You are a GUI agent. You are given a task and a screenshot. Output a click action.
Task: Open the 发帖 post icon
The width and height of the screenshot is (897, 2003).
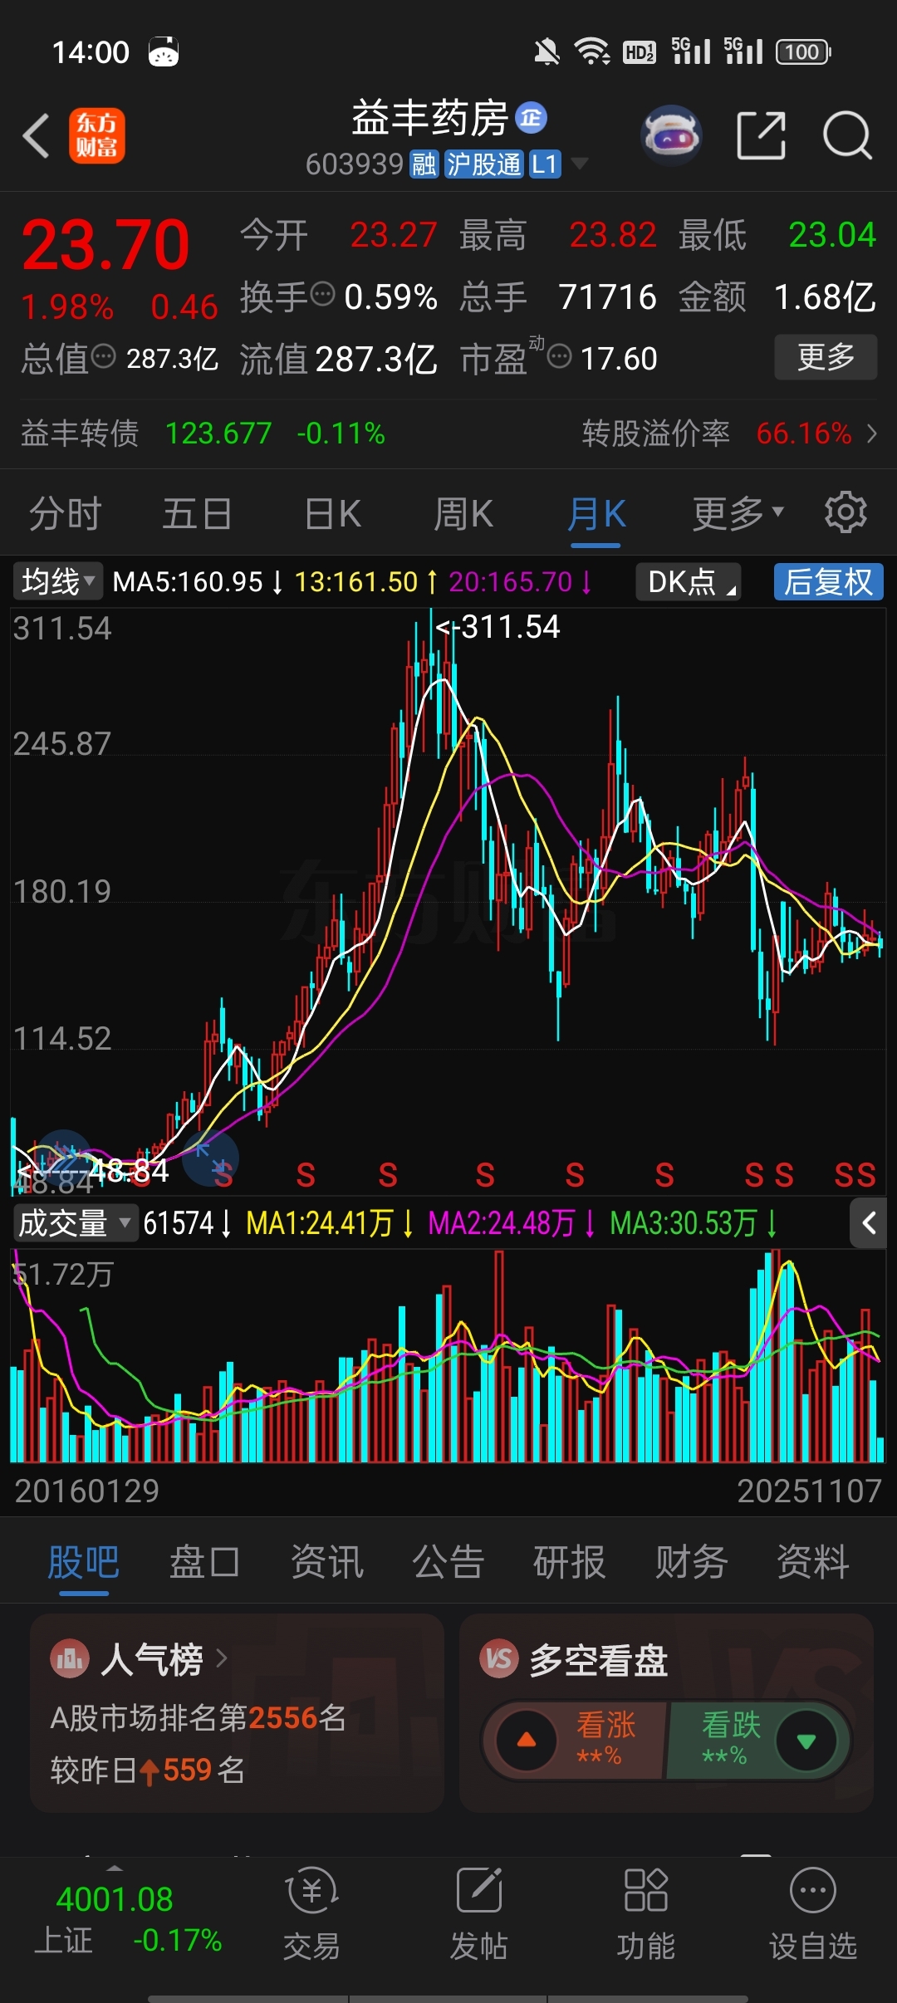point(479,1890)
